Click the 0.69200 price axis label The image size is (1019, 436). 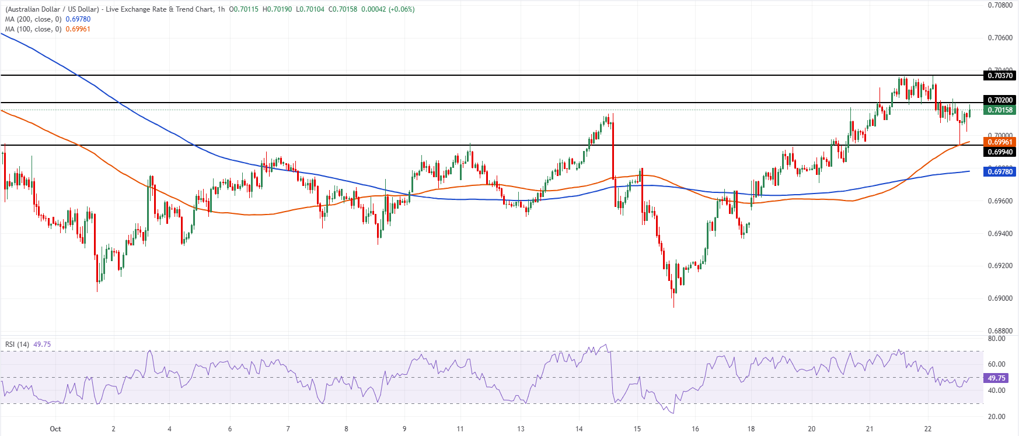tap(1000, 266)
